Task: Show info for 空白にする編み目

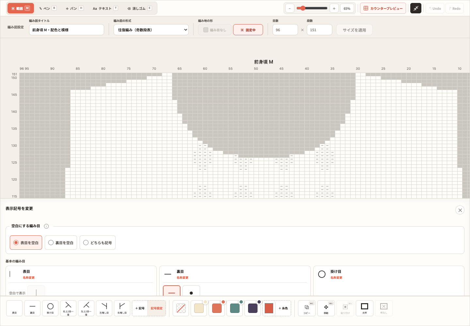Action: pyautogui.click(x=46, y=226)
